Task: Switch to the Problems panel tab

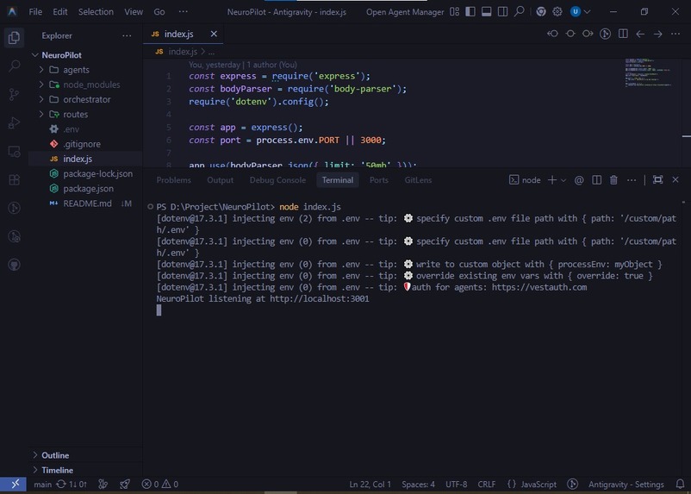Action: coord(174,180)
